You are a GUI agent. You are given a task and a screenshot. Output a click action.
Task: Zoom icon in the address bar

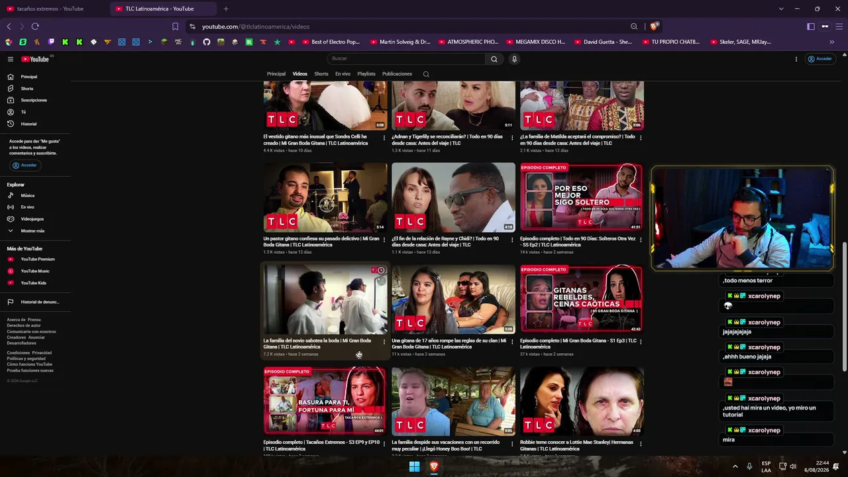pos(634,26)
